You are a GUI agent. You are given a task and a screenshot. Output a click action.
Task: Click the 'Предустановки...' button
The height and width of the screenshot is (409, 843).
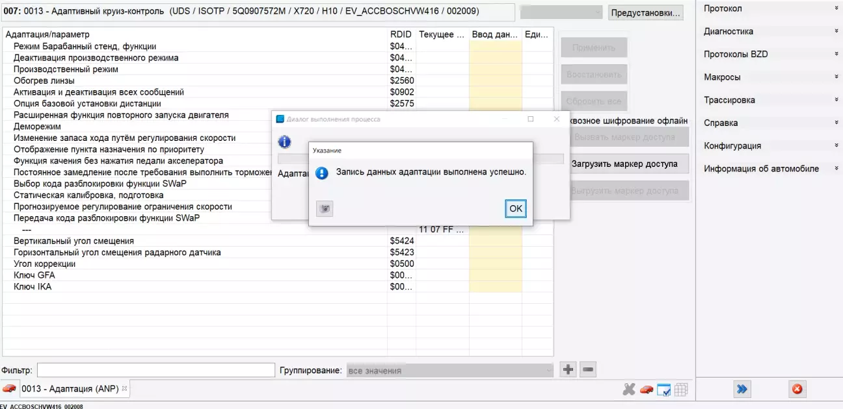[645, 13]
